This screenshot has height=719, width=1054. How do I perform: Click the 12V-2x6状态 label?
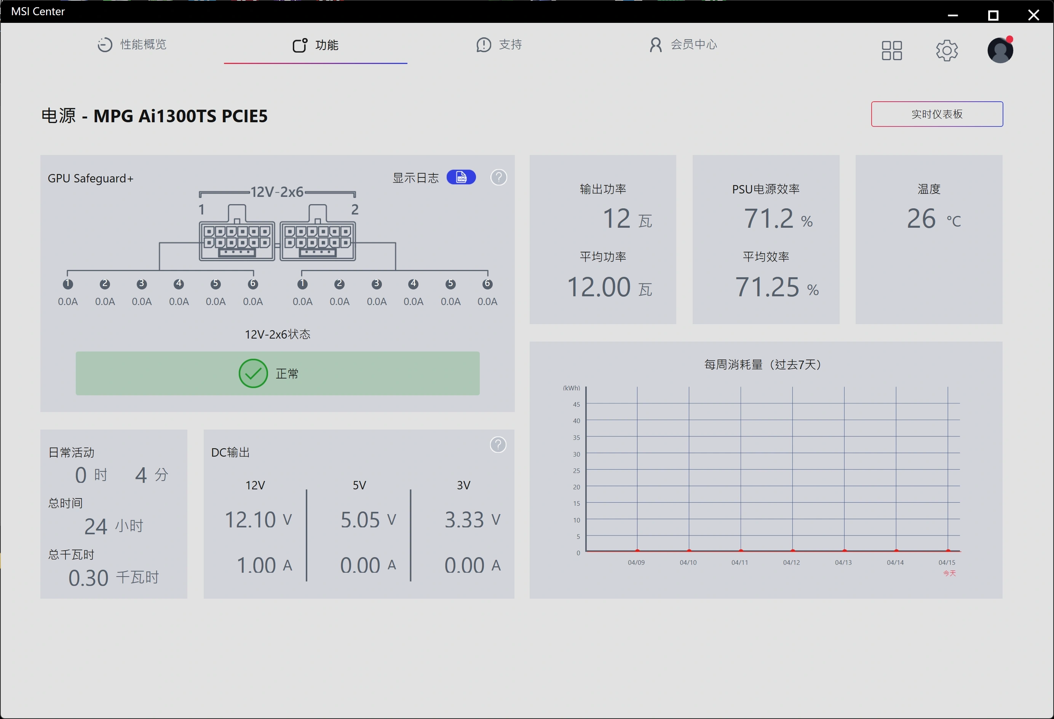click(x=278, y=334)
